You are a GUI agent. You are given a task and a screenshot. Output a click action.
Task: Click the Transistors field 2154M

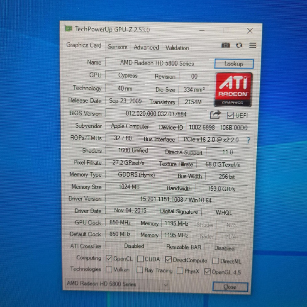(193, 102)
